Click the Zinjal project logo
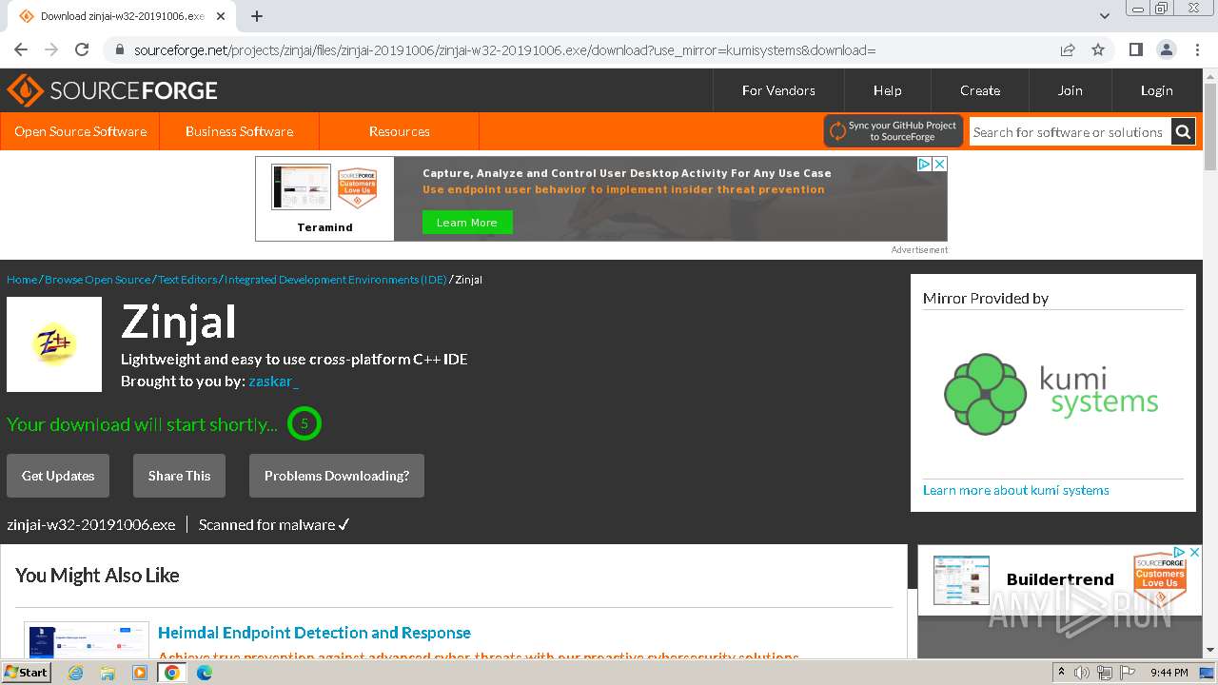1218x685 pixels. (54, 344)
